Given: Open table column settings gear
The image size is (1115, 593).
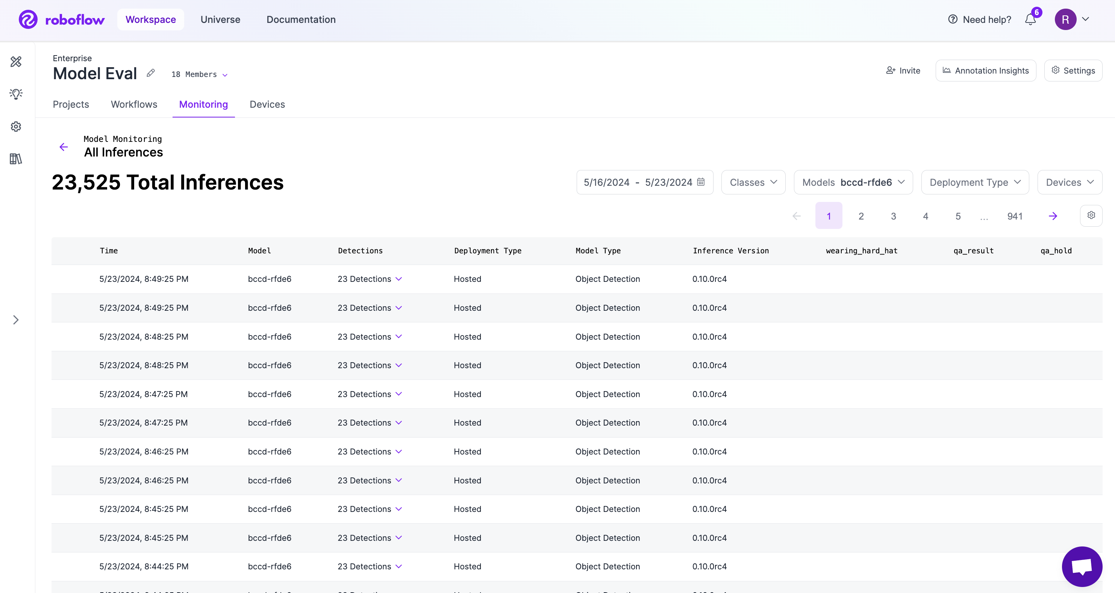Looking at the screenshot, I should coord(1091,215).
